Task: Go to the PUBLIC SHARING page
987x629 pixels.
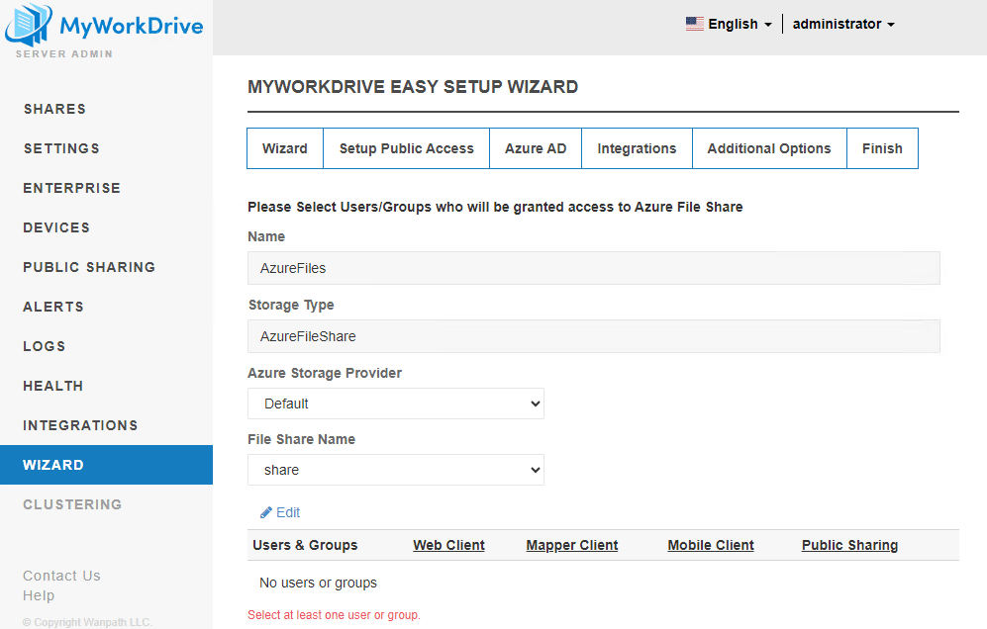Action: point(89,267)
